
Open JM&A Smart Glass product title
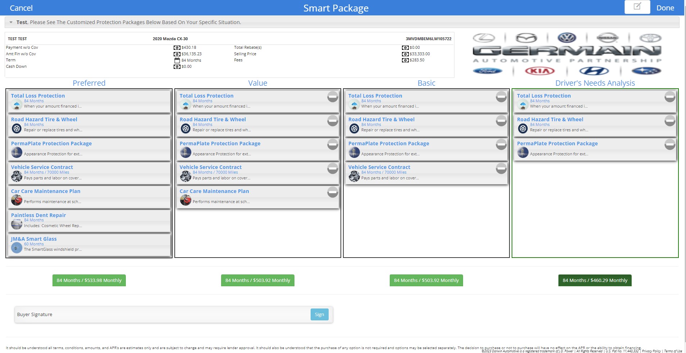click(34, 239)
